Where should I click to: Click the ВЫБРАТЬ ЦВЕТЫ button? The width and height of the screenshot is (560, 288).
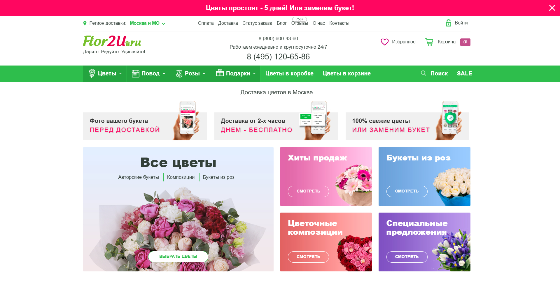(x=178, y=257)
